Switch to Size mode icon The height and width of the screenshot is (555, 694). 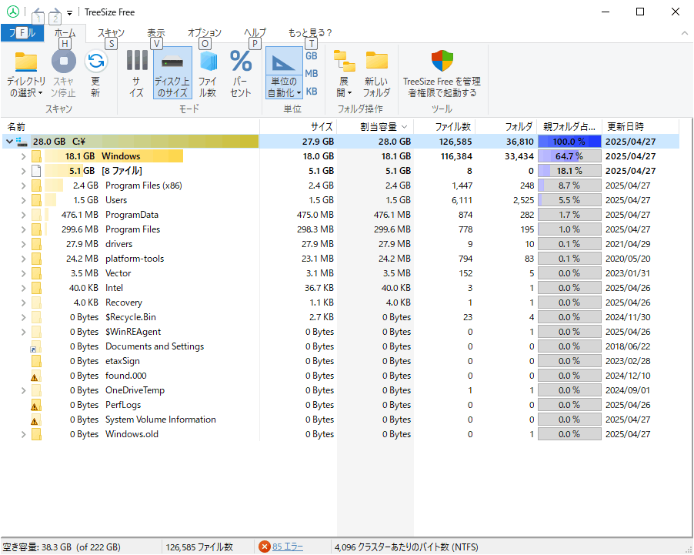tap(137, 60)
